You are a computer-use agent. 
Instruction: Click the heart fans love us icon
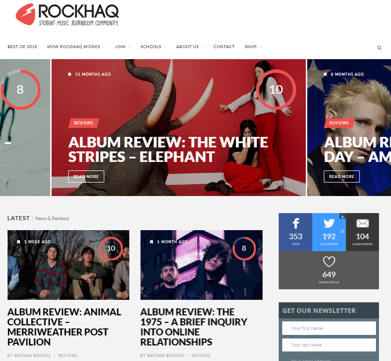point(329,262)
